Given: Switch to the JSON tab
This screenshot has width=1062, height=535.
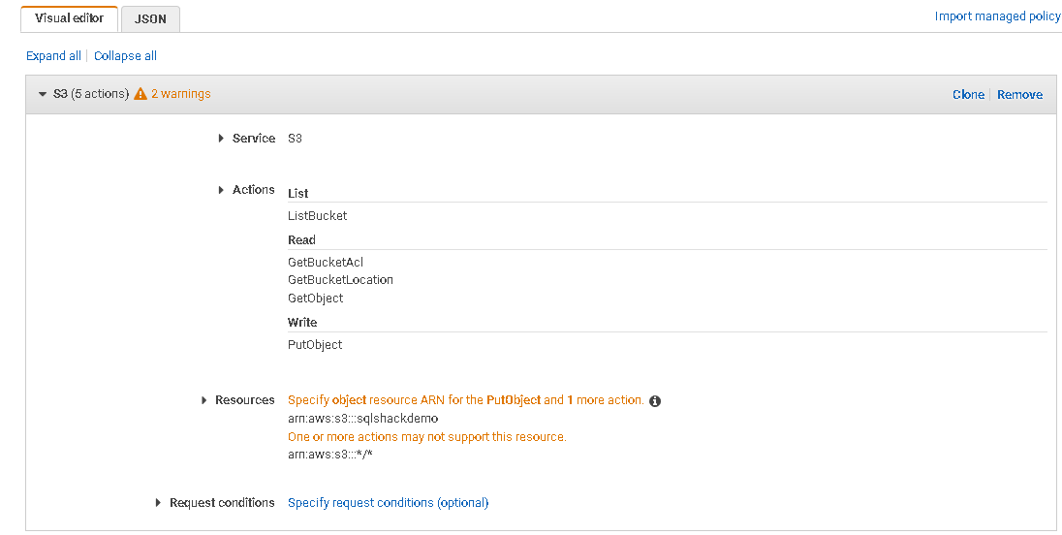Looking at the screenshot, I should pos(150,18).
